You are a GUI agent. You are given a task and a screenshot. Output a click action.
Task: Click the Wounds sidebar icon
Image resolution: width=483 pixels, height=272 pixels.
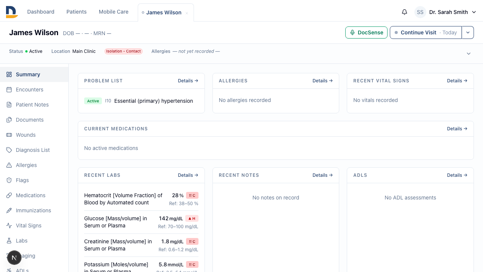click(x=9, y=135)
